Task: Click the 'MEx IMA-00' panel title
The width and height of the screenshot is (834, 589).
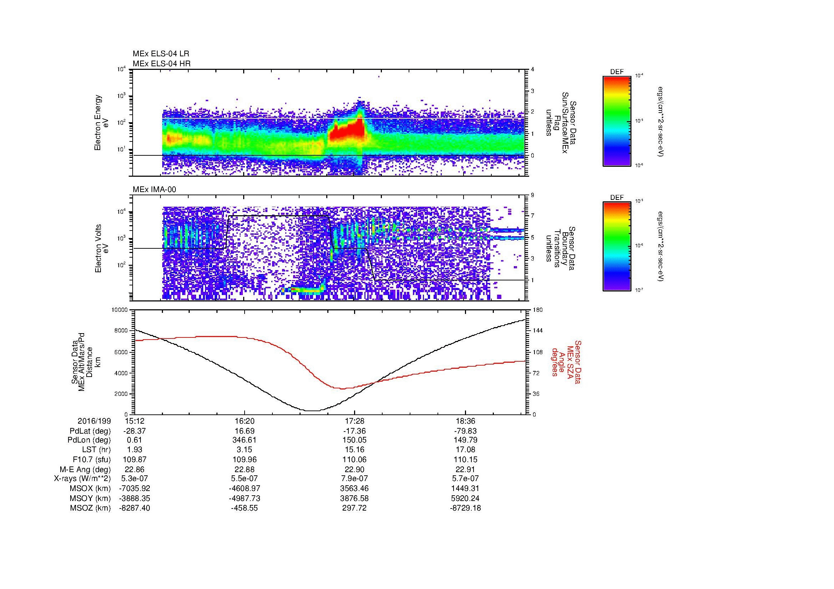Action: tap(154, 190)
